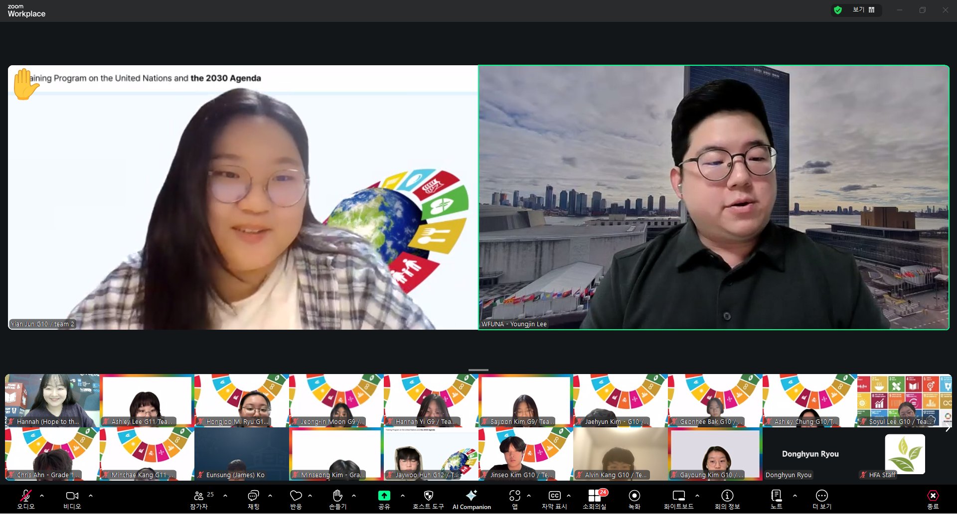
Task: Select WFUNA Youngjin Lee's video tile
Action: pyautogui.click(x=714, y=197)
